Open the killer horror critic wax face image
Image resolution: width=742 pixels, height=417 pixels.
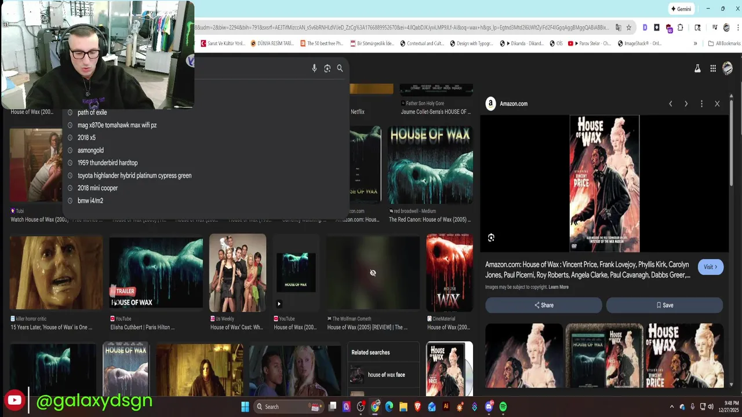pos(56,273)
